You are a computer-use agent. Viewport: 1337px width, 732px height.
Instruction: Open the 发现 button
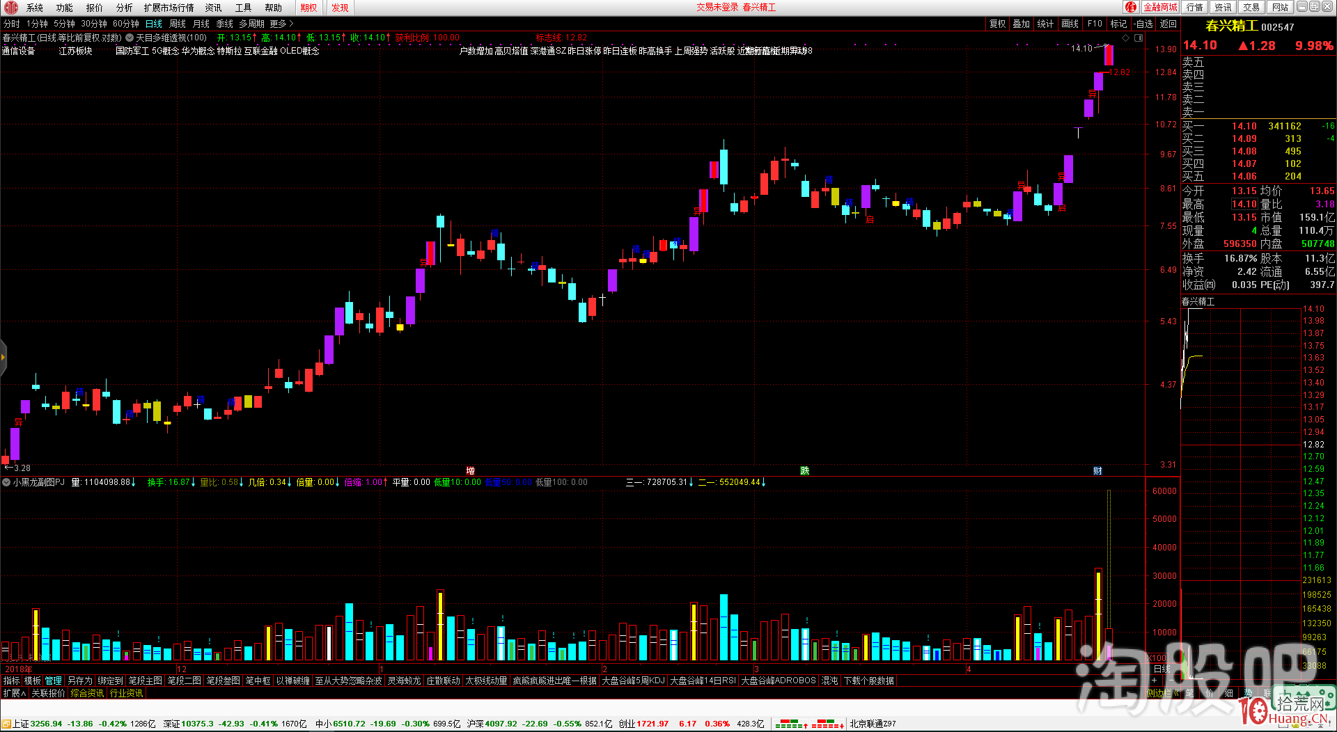tap(341, 8)
